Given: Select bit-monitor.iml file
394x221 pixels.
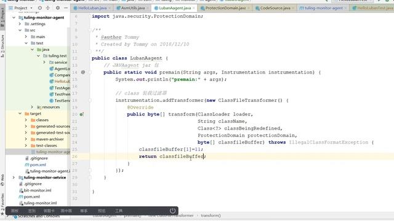Looking at the screenshot, I should (35, 190).
